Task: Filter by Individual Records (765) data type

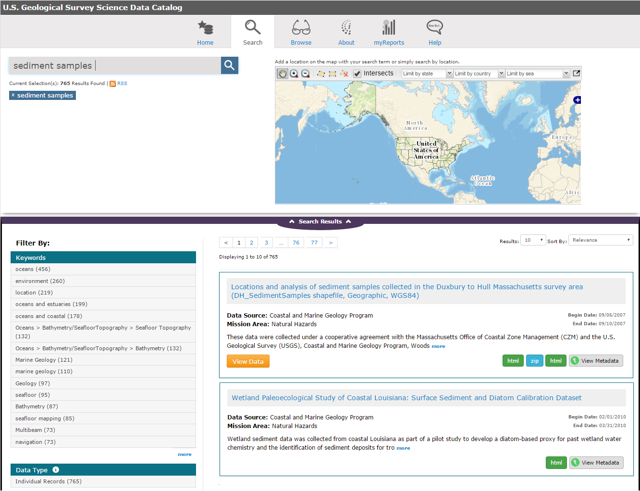Action: click(103, 481)
